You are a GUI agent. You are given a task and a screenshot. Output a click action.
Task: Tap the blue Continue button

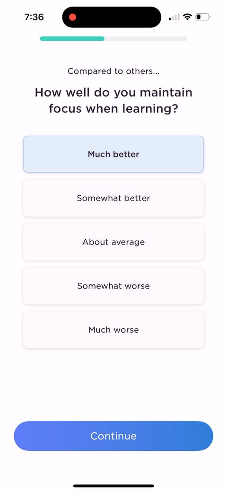[x=113, y=436]
